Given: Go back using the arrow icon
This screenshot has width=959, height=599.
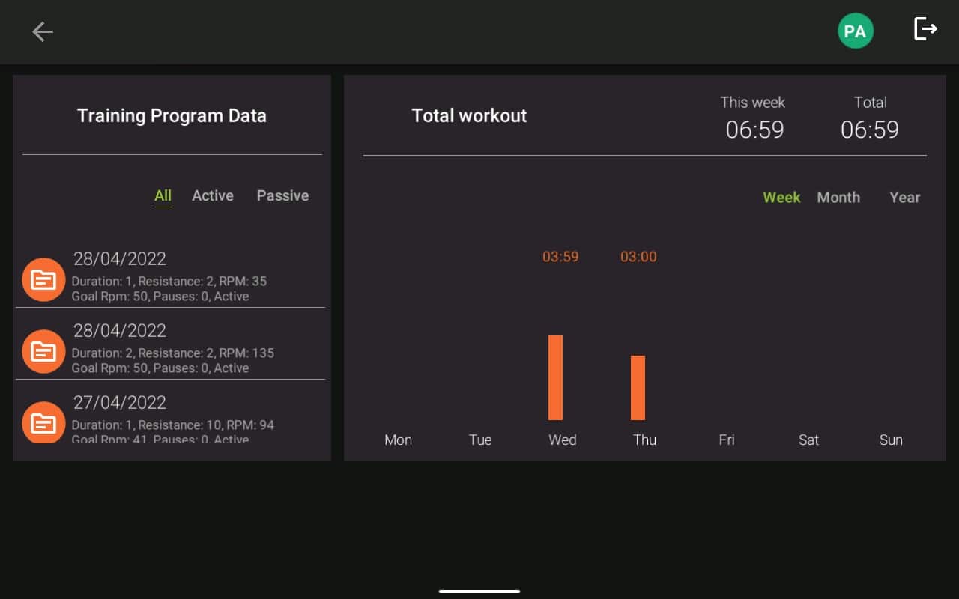Looking at the screenshot, I should pos(43,31).
